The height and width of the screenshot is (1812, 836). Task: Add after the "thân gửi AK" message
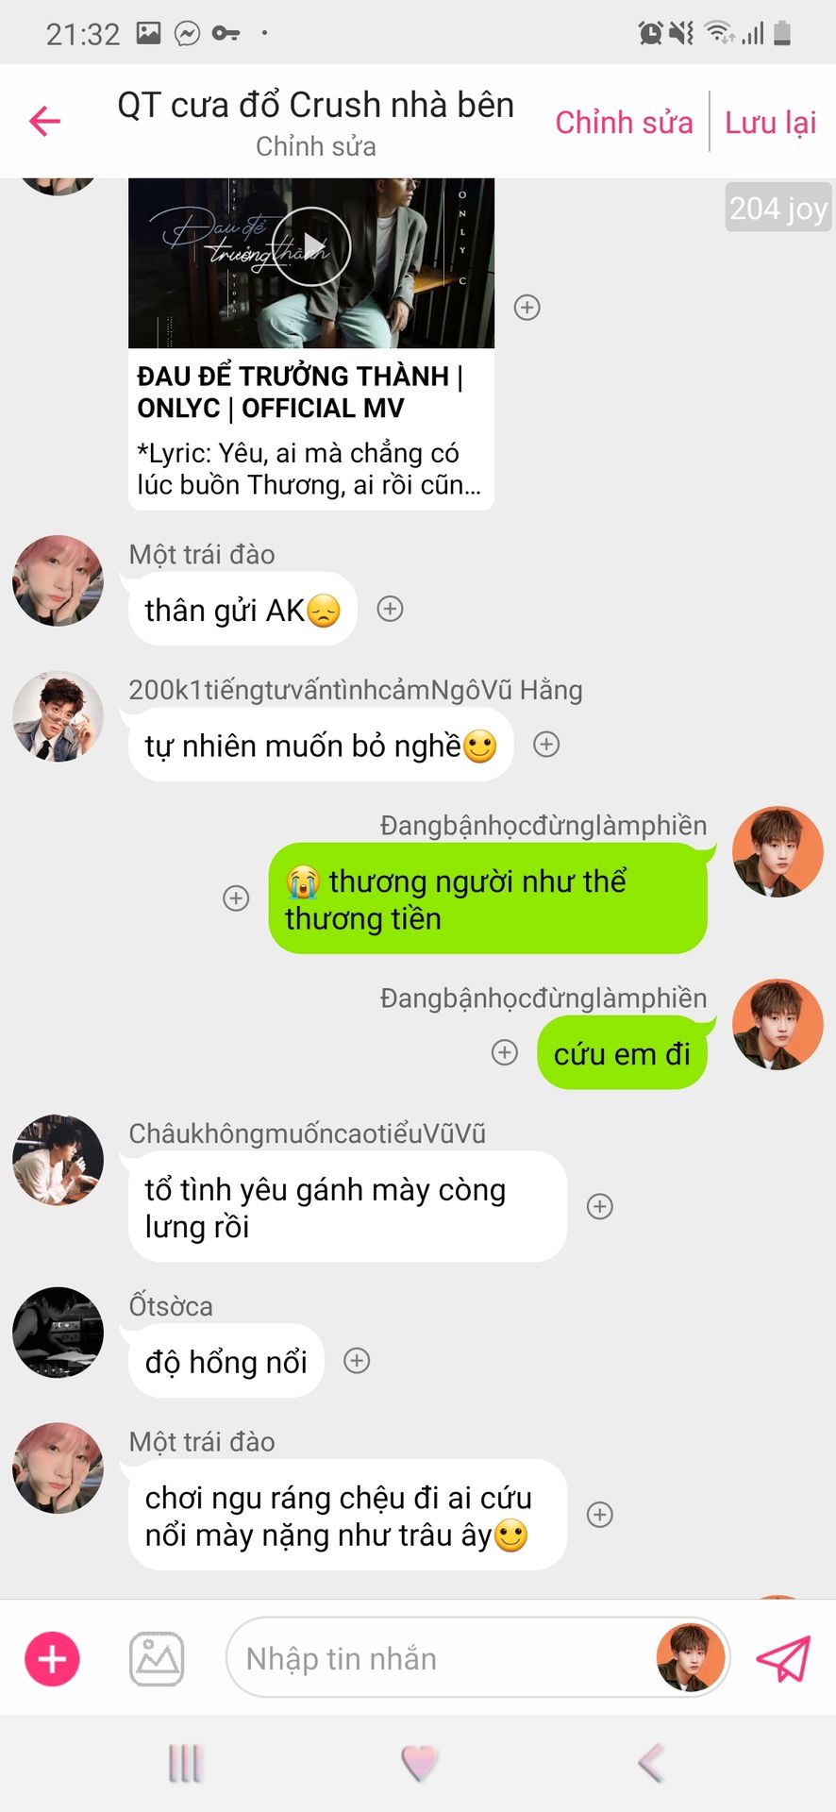[x=390, y=609]
